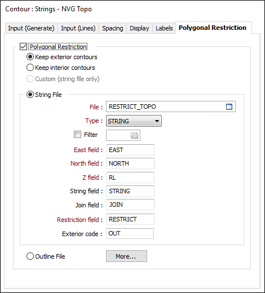
Task: Click the RESTRICT_TOPO file input field
Action: pos(171,106)
